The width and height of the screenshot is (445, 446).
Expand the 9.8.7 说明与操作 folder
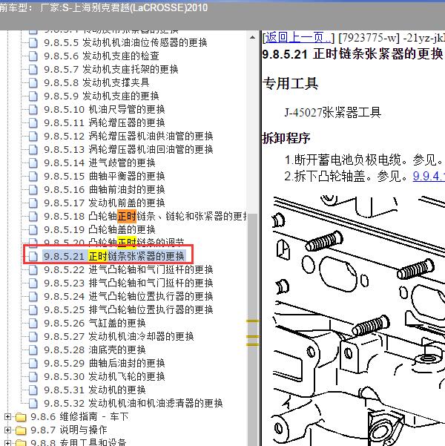click(x=7, y=430)
